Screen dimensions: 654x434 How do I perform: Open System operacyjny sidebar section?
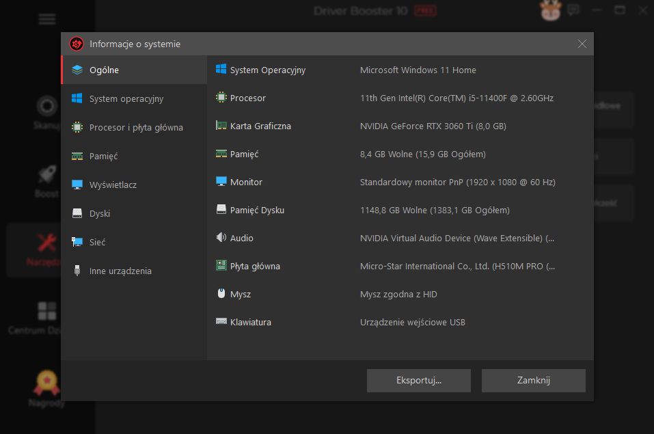tap(134, 99)
